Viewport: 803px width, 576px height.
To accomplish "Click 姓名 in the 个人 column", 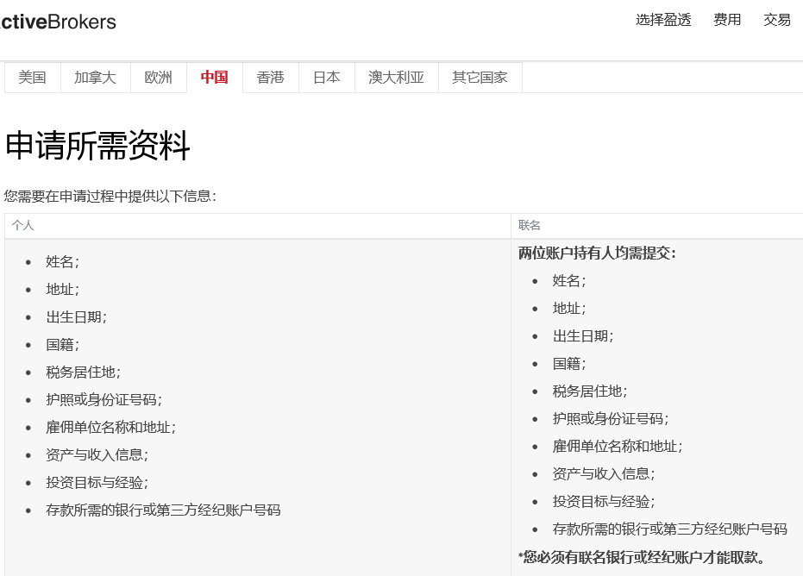I will tap(62, 261).
